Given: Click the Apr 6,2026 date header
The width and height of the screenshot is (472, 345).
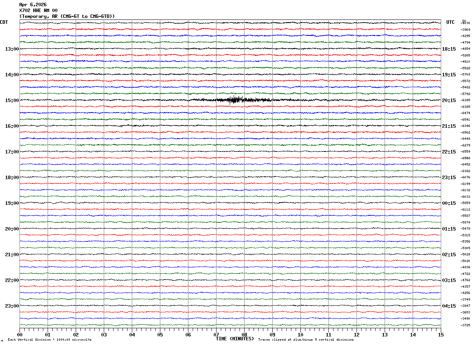Looking at the screenshot, I should (33, 5).
